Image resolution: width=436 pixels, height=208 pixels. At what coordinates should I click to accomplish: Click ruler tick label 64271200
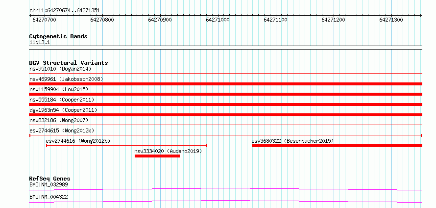coord(334,20)
